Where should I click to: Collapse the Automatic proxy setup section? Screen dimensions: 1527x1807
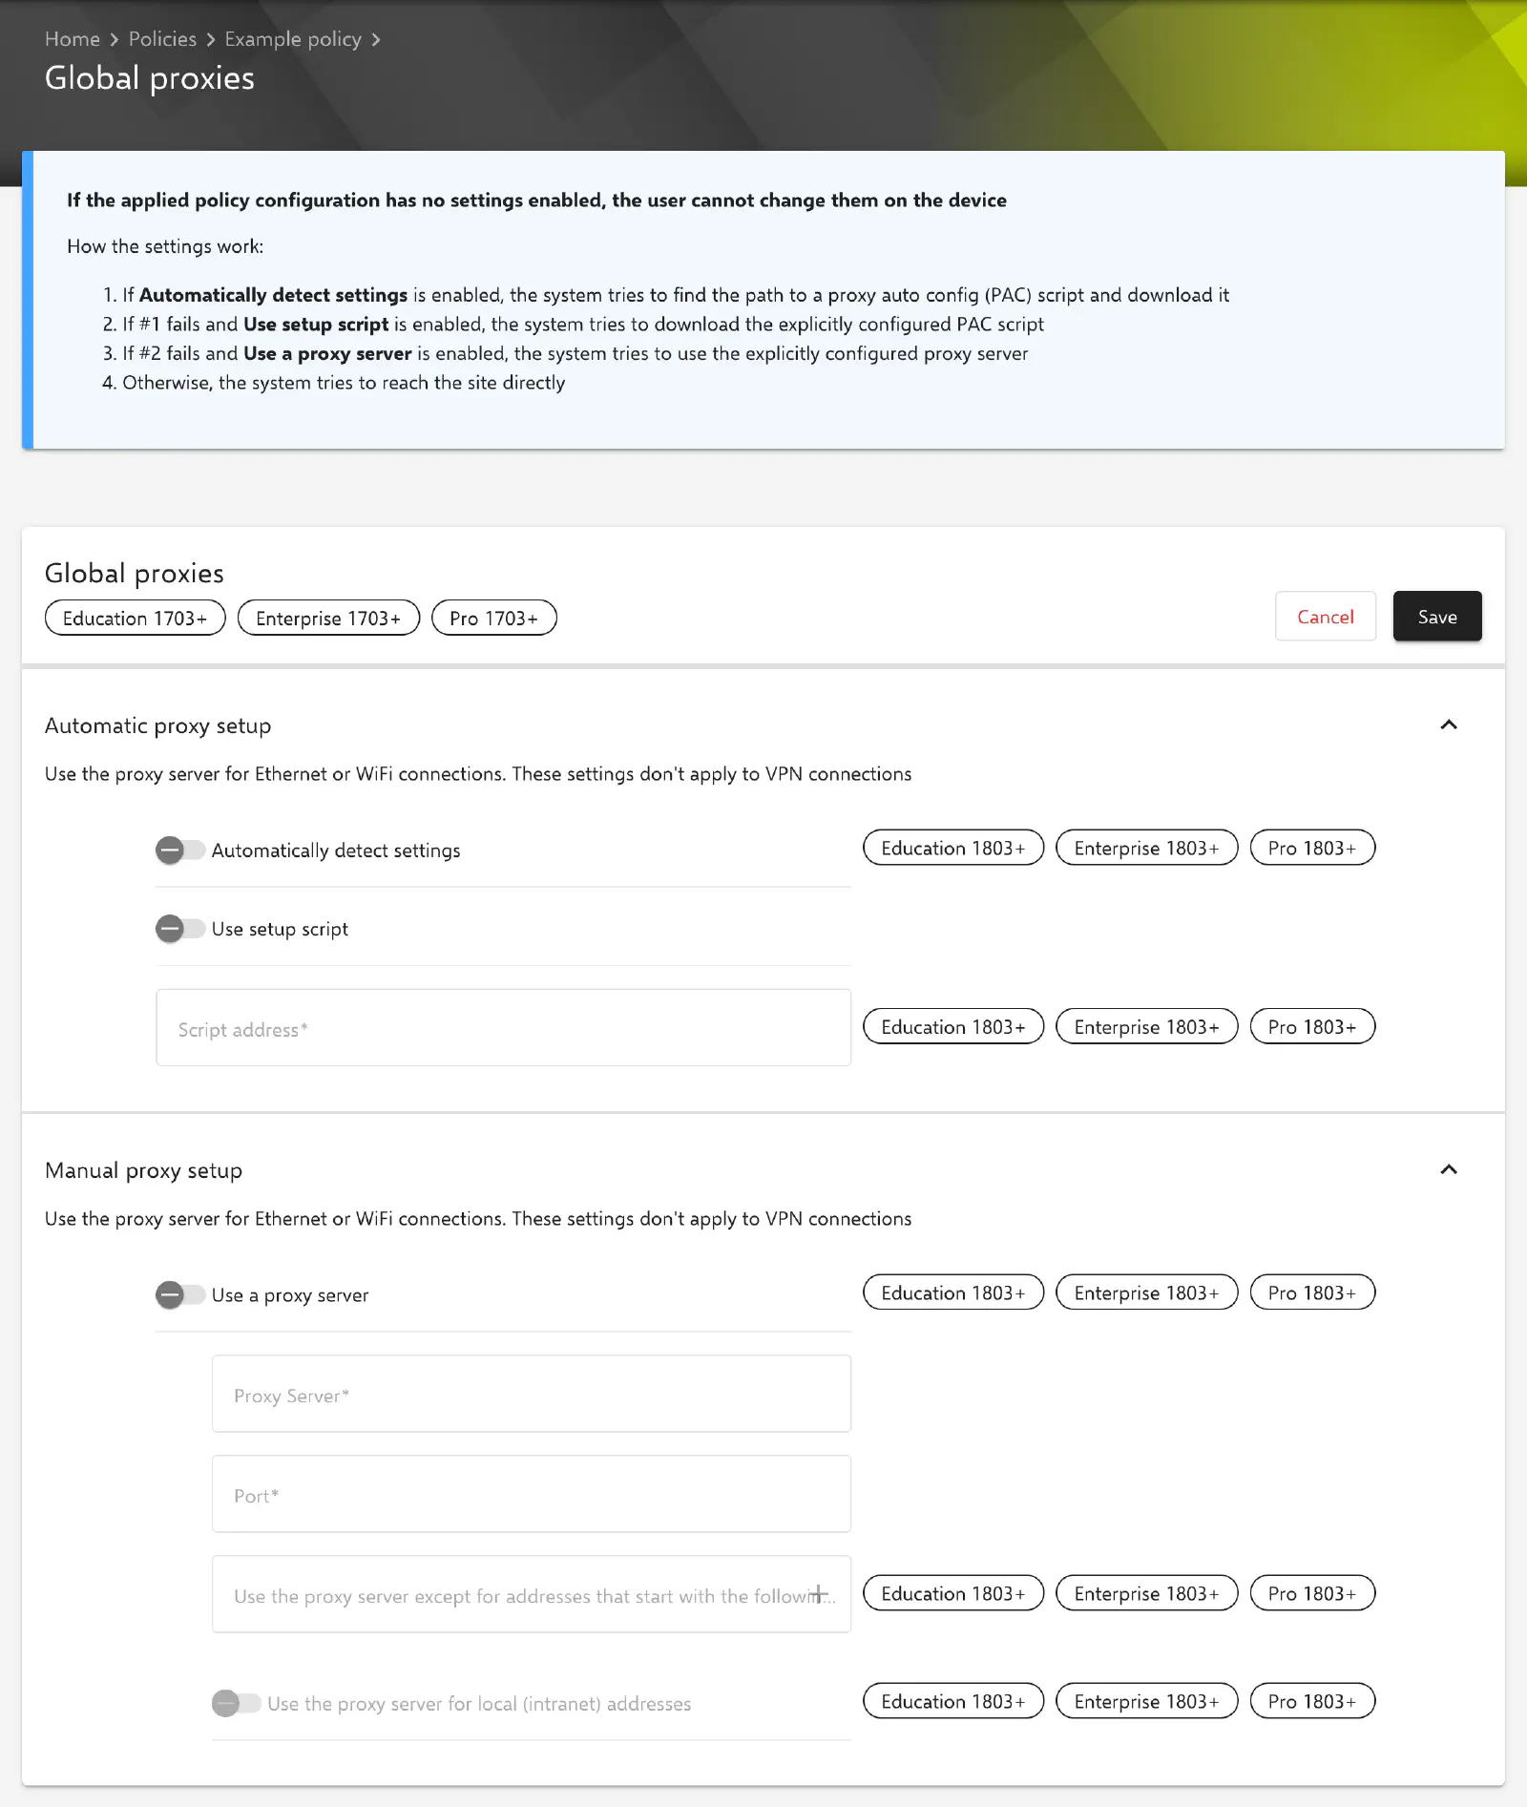(1449, 725)
